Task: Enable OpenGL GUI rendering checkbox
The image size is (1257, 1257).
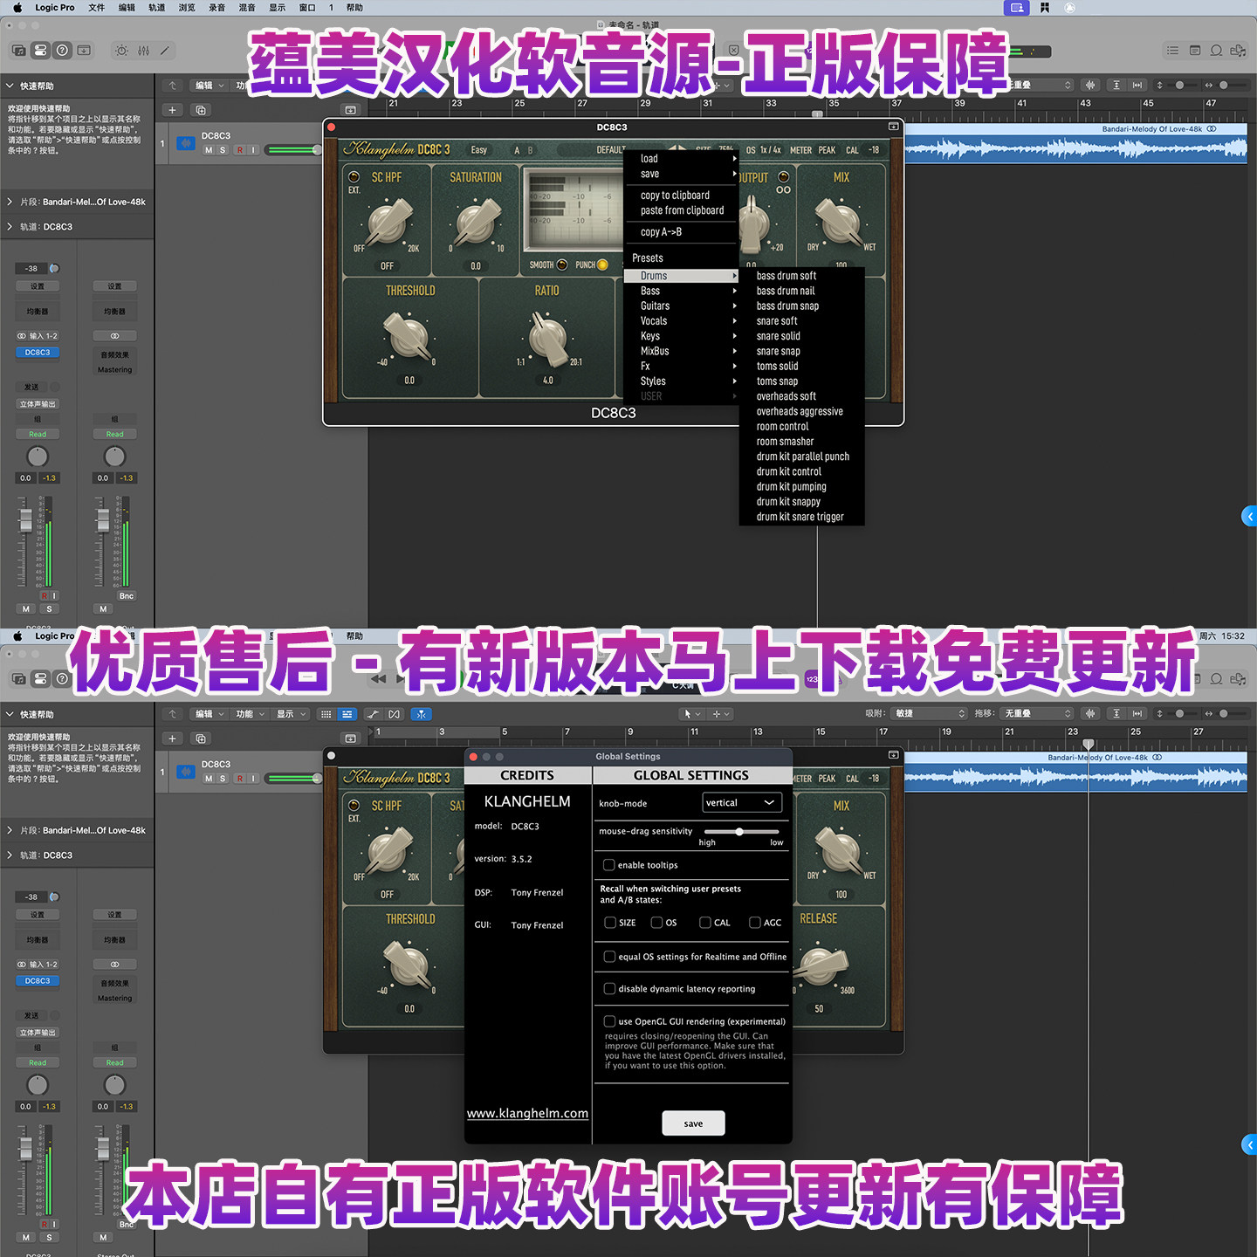Action: pyautogui.click(x=609, y=1021)
